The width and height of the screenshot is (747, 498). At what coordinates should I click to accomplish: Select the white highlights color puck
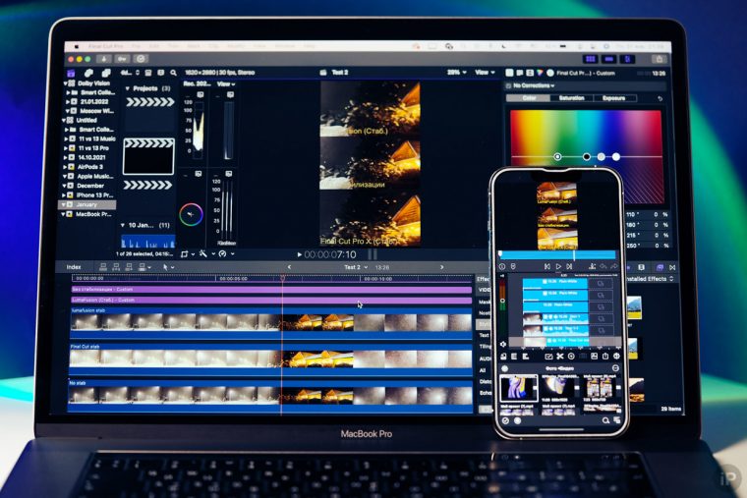coord(616,156)
